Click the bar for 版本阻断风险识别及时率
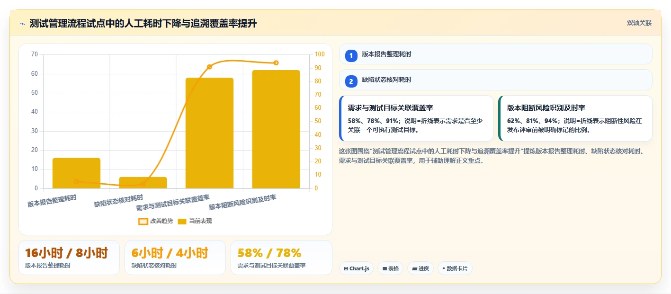Viewport: 671px width, 294px height. (276, 129)
